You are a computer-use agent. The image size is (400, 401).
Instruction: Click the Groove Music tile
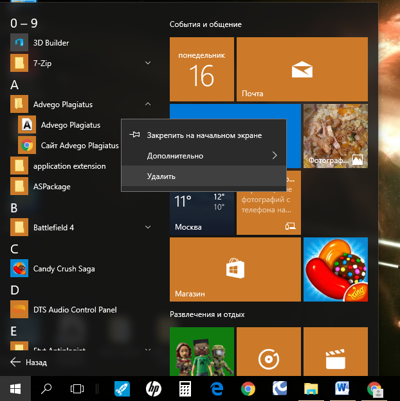(268, 357)
